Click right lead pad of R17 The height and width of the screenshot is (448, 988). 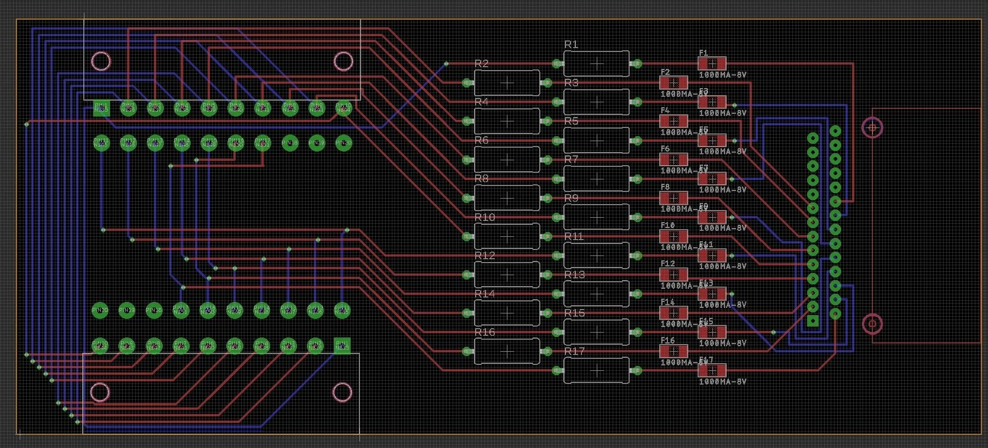[x=636, y=371]
